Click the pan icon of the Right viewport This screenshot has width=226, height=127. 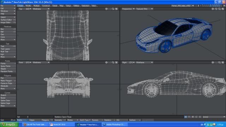pos(213,62)
